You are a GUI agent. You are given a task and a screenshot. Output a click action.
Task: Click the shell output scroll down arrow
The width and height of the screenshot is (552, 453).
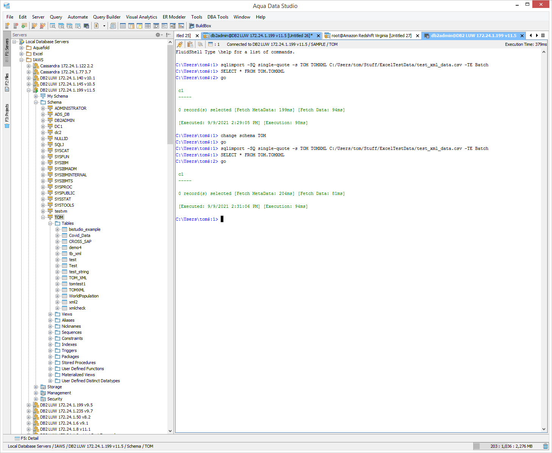pos(544,429)
